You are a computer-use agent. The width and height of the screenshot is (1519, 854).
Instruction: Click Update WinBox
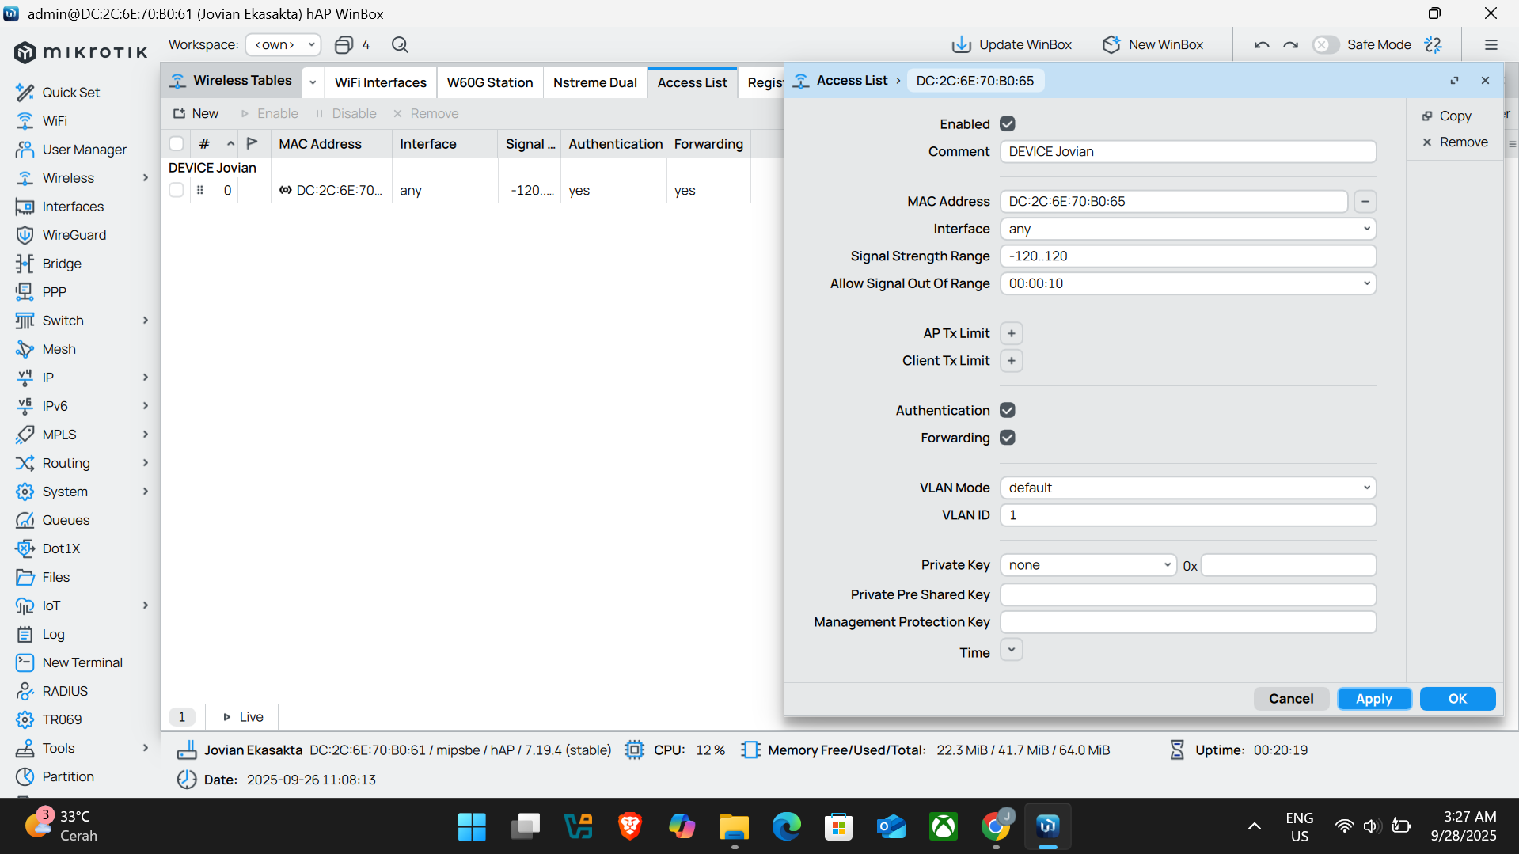(1011, 45)
